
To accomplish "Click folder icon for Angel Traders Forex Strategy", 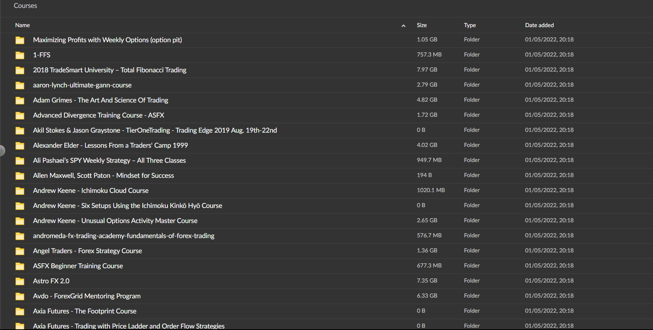I will [20, 251].
